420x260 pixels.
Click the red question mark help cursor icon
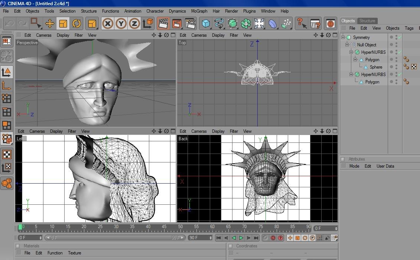(x=302, y=23)
